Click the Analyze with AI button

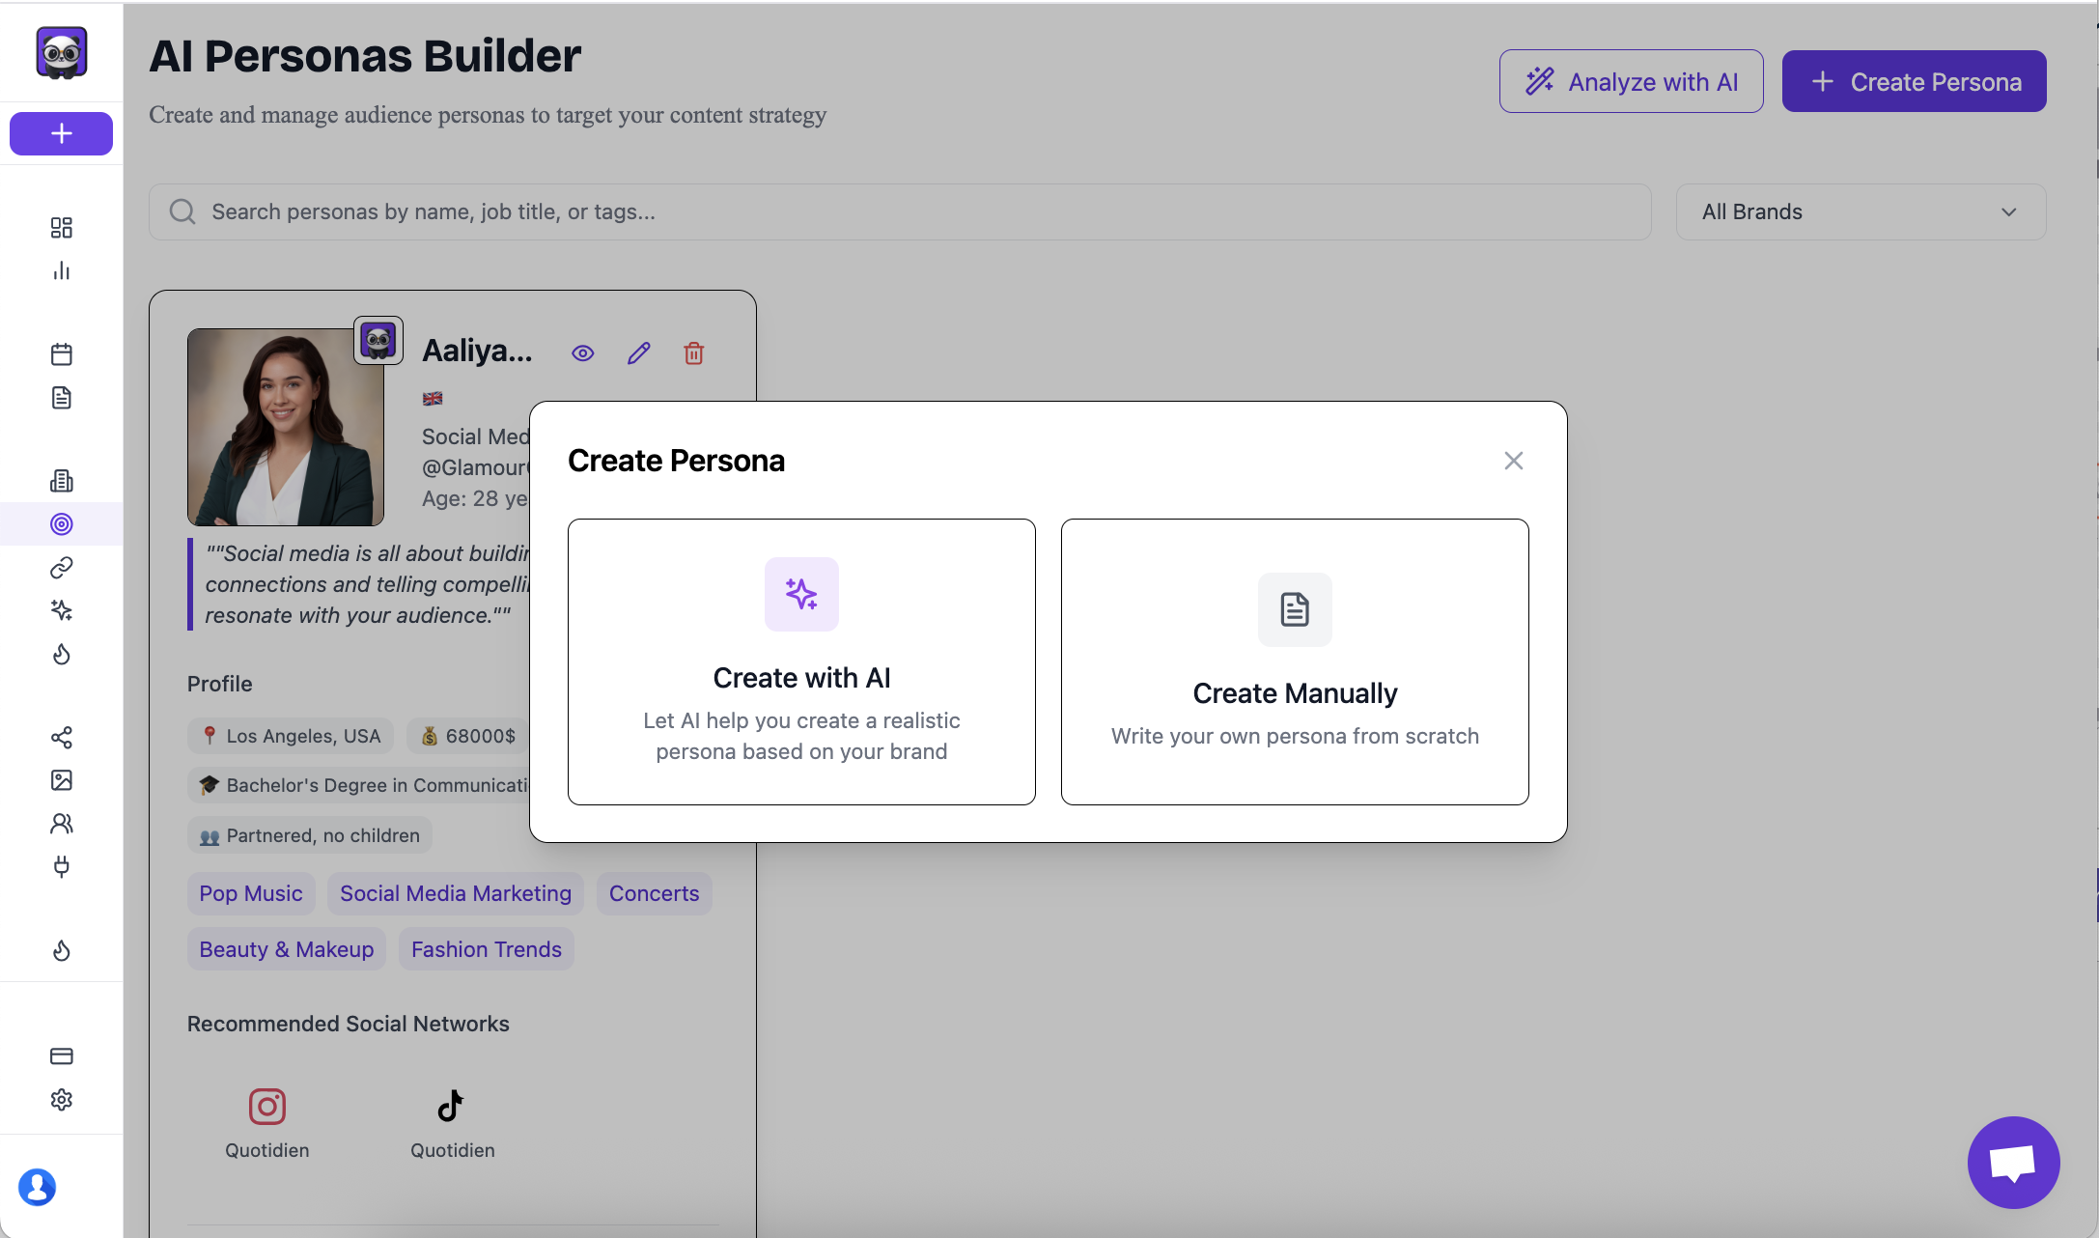coord(1631,82)
